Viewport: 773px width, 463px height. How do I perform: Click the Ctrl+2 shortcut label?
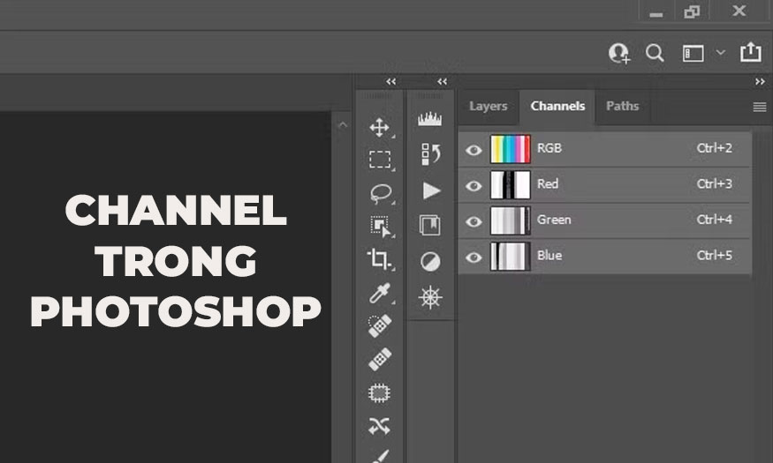[715, 148]
